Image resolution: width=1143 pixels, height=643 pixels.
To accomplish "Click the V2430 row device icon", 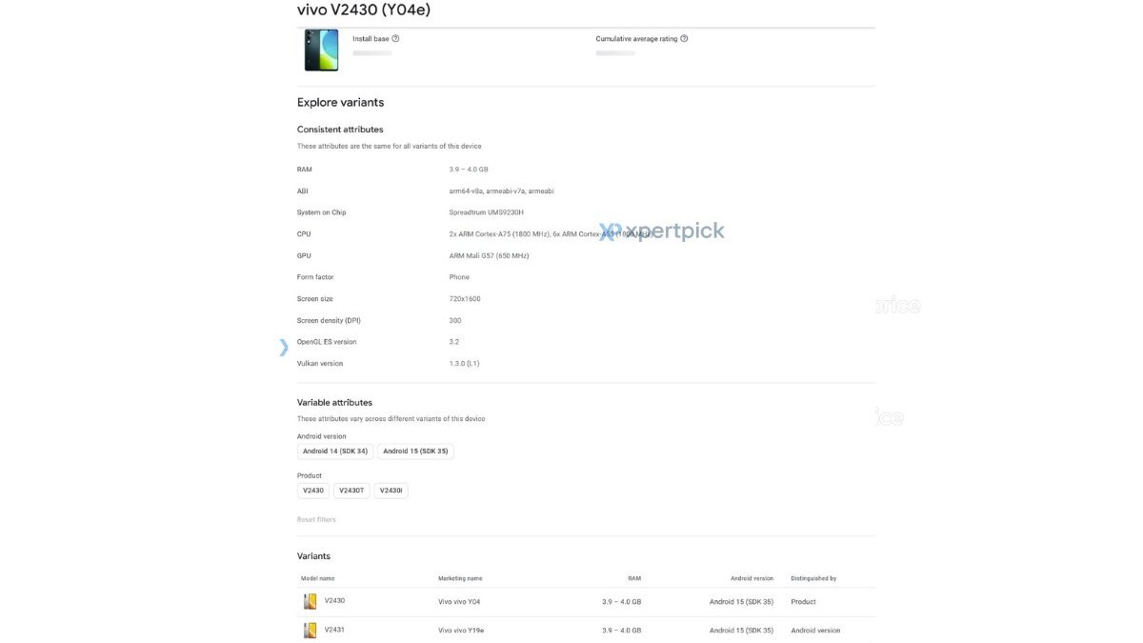I will tap(311, 601).
